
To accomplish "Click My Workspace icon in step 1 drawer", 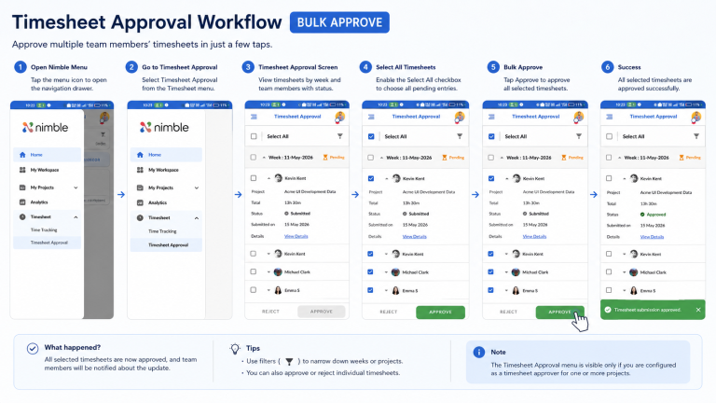I will [x=22, y=170].
